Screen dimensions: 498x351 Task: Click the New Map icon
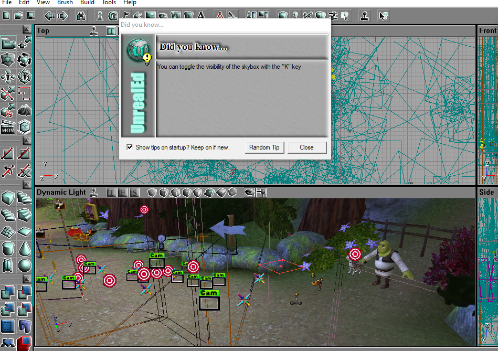click(x=6, y=16)
